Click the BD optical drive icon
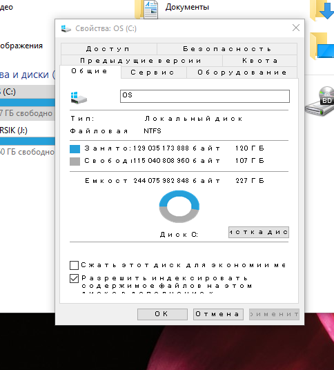 click(320, 101)
